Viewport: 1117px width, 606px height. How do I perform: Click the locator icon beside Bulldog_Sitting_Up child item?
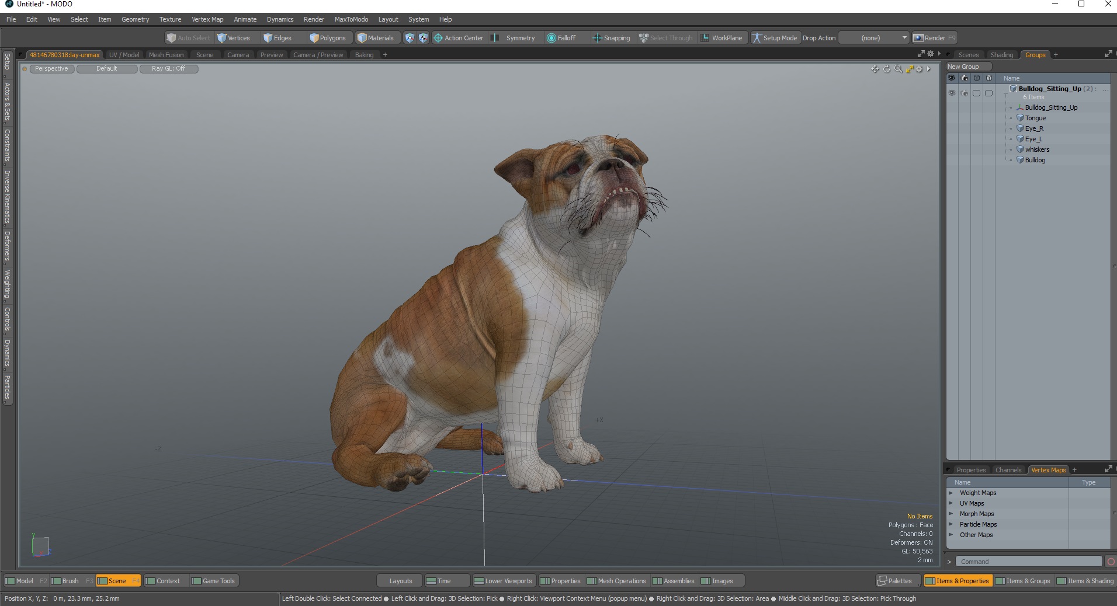1020,107
